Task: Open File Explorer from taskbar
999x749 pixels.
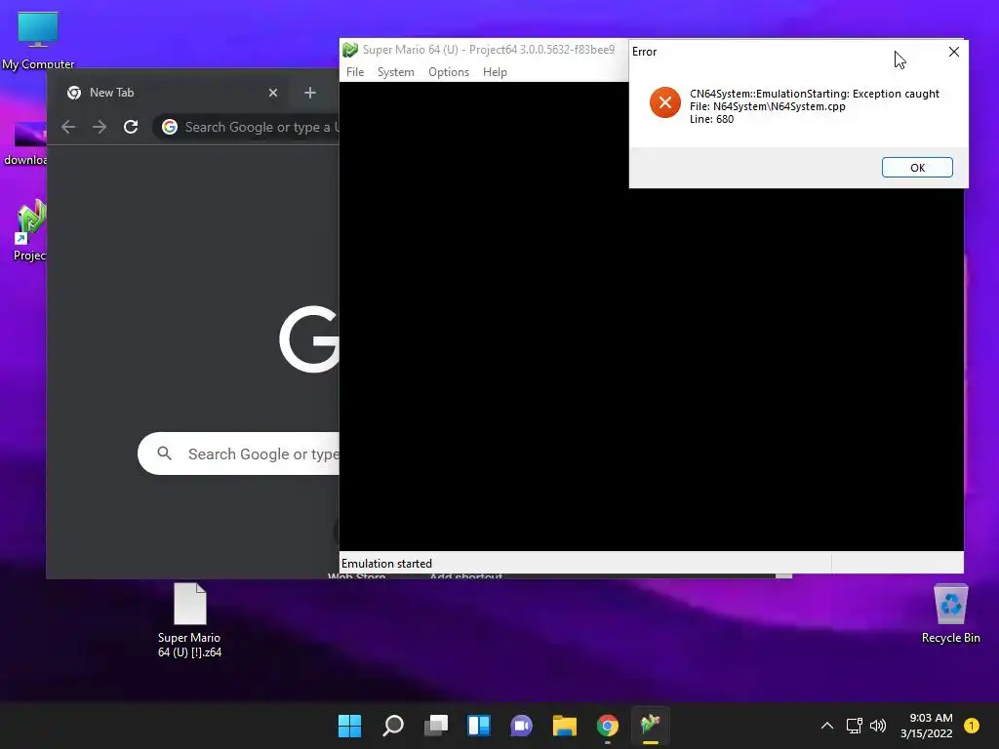Action: [565, 726]
